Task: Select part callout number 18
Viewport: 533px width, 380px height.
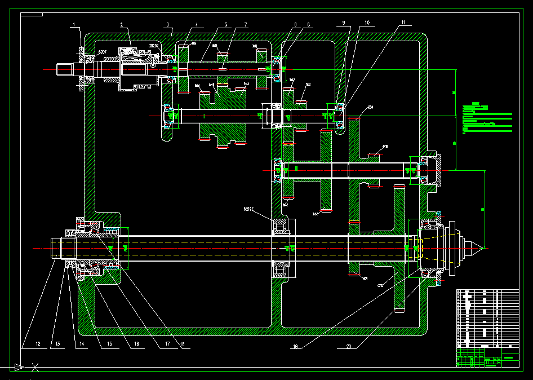Action: pyautogui.click(x=182, y=344)
